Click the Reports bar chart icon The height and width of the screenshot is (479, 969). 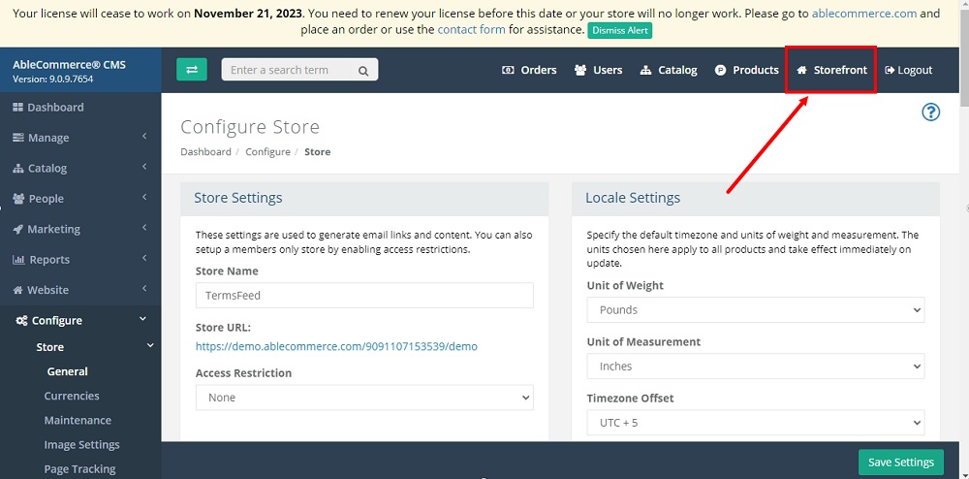coord(18,260)
